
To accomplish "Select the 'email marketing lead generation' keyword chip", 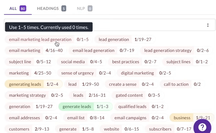I will pos(48,39).
